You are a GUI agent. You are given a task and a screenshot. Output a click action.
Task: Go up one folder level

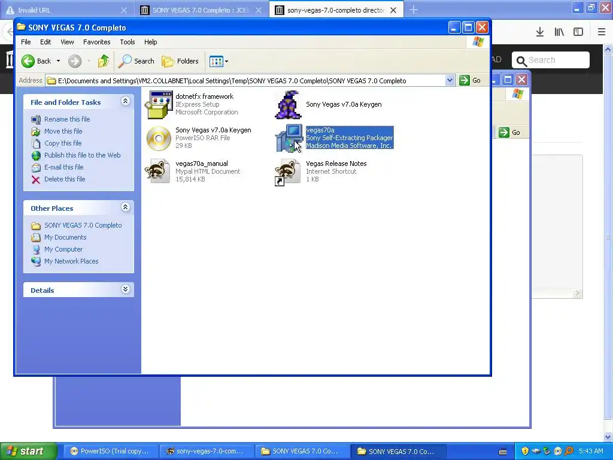click(103, 61)
